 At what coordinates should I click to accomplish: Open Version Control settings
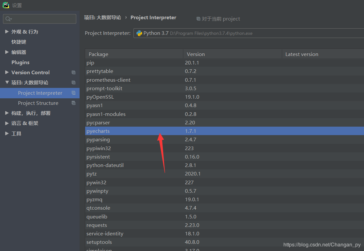tap(30, 73)
